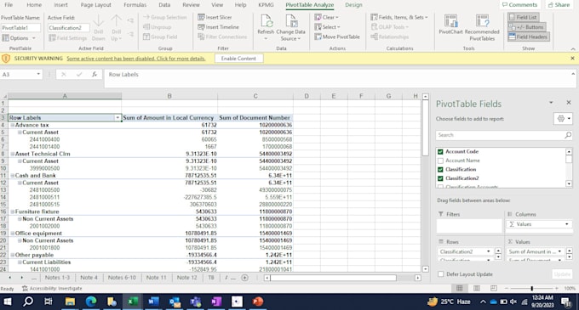Click zoom out minus button
Screen dimensions: 579x310
[507, 288]
